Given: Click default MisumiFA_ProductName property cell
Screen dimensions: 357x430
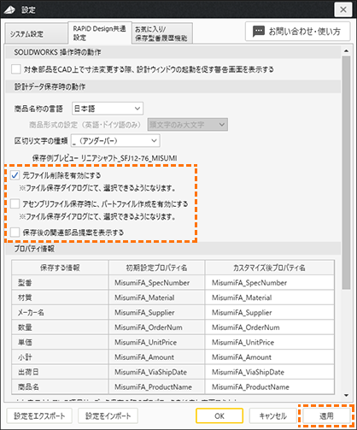Looking at the screenshot, I should (156, 386).
